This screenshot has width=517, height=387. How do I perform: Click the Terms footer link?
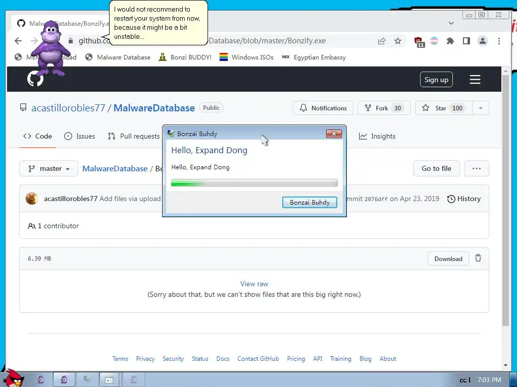click(120, 359)
